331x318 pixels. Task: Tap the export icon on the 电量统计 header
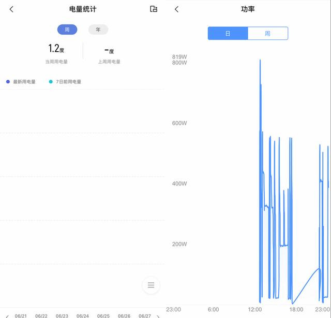tap(154, 9)
